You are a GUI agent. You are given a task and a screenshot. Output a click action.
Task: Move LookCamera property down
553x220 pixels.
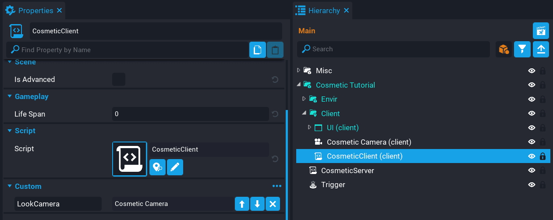257,204
